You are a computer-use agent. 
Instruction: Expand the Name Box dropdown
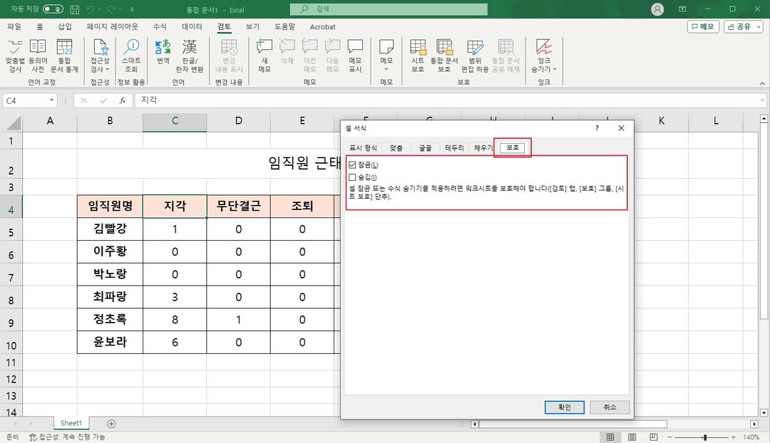pos(51,100)
